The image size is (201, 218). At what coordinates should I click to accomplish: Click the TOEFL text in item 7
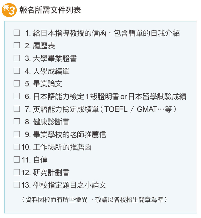(x=116, y=109)
